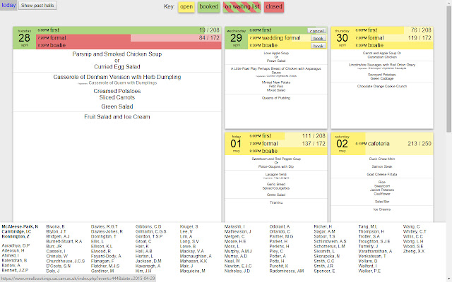Book the wedding formal hall
The image size is (452, 282).
pyautogui.click(x=319, y=38)
